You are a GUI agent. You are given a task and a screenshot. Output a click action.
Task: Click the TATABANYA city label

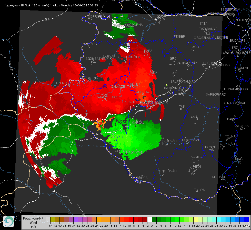point(208,29)
